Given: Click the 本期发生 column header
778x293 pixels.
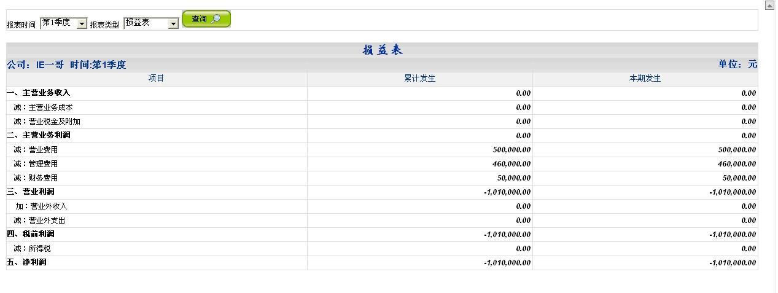Looking at the screenshot, I should (x=645, y=79).
